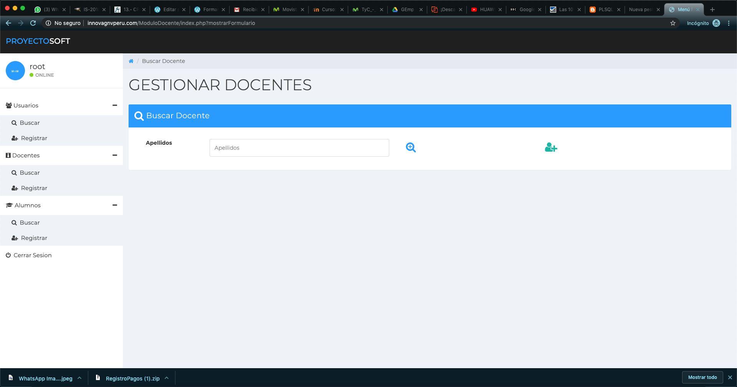Viewport: 737px width, 387px height.
Task: Click the green add-teacher icon
Action: [551, 147]
